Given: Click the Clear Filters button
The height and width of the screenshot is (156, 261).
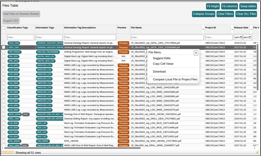Looking at the screenshot, I should [x=225, y=14].
